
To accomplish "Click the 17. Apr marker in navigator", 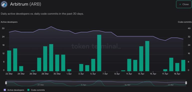I will point(171,85).
